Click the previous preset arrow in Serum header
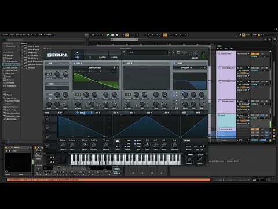The image size is (278, 209). click(x=170, y=52)
